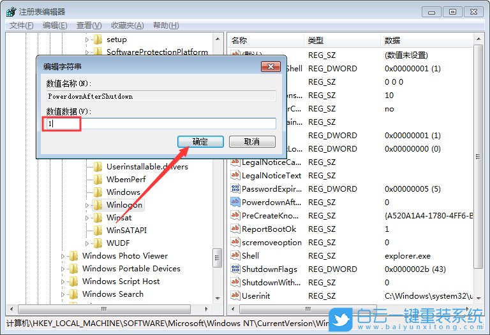Expand the SoftwareProtectionPlatform tree node
Image resolution: width=490 pixels, height=335 pixels.
87,52
